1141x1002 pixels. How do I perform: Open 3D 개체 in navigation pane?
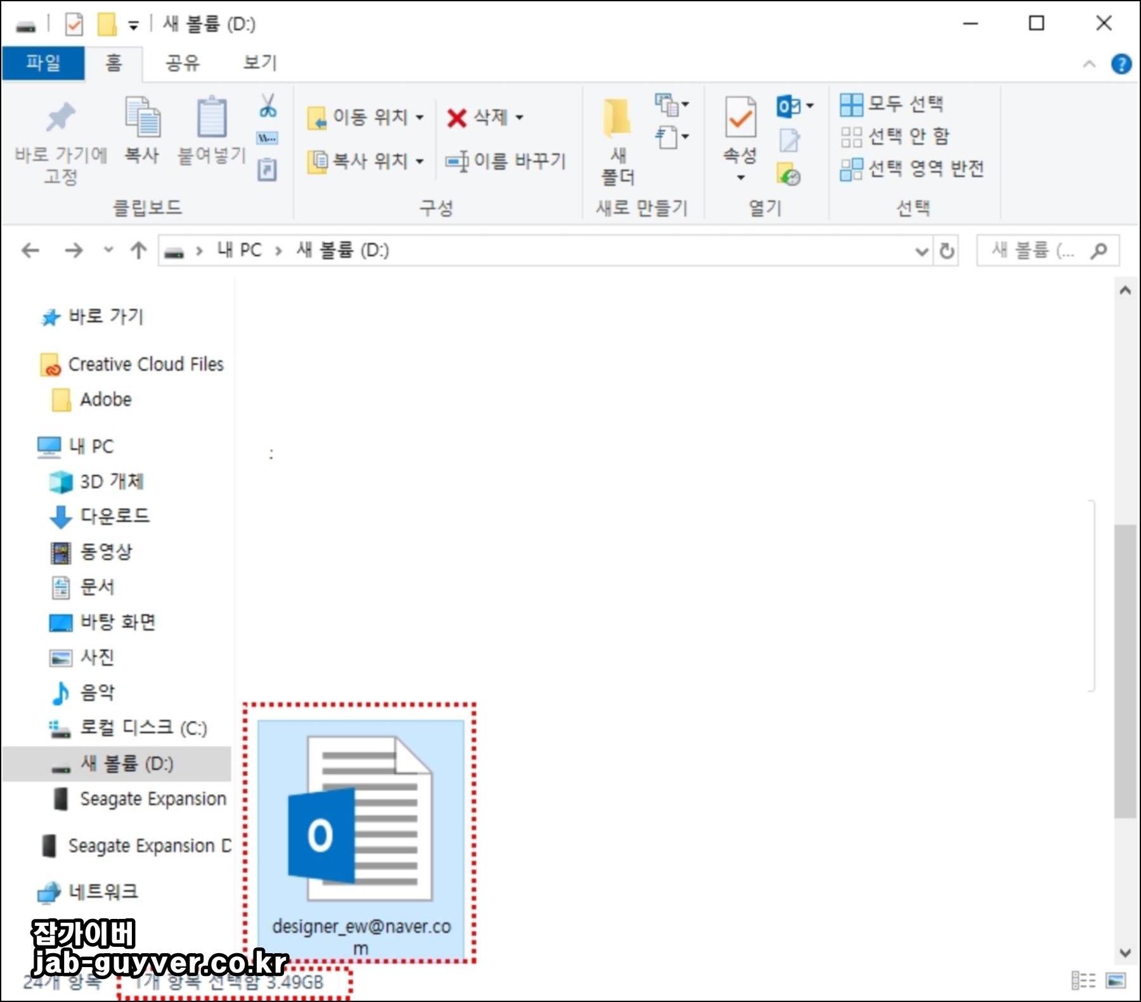point(96,482)
